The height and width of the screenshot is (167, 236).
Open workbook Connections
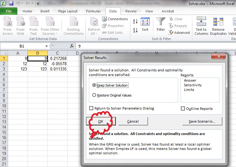115,19
